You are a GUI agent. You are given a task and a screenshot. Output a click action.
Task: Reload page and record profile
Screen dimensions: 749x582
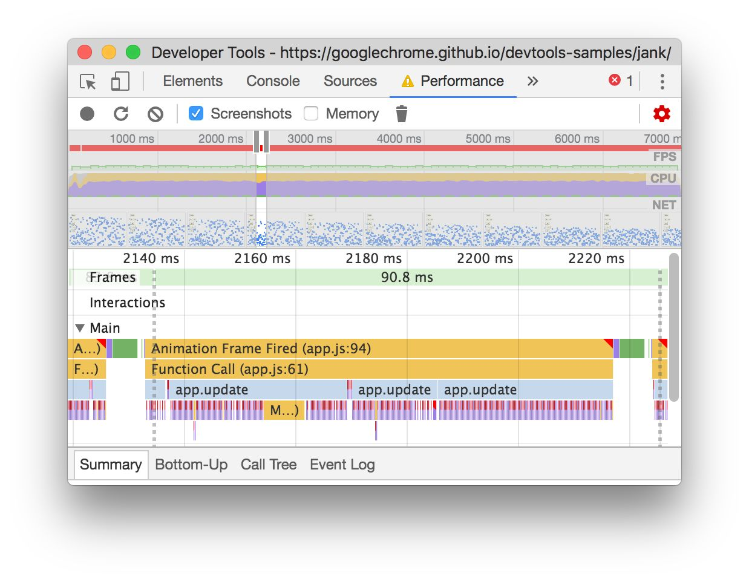121,114
